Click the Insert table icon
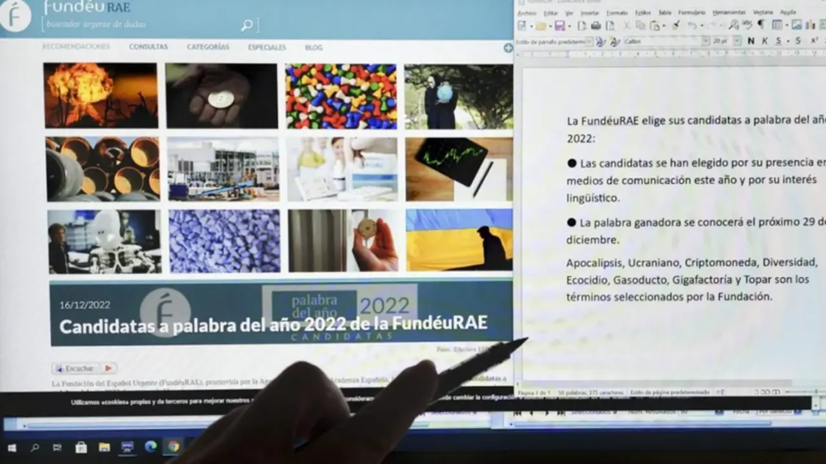 pyautogui.click(x=777, y=25)
